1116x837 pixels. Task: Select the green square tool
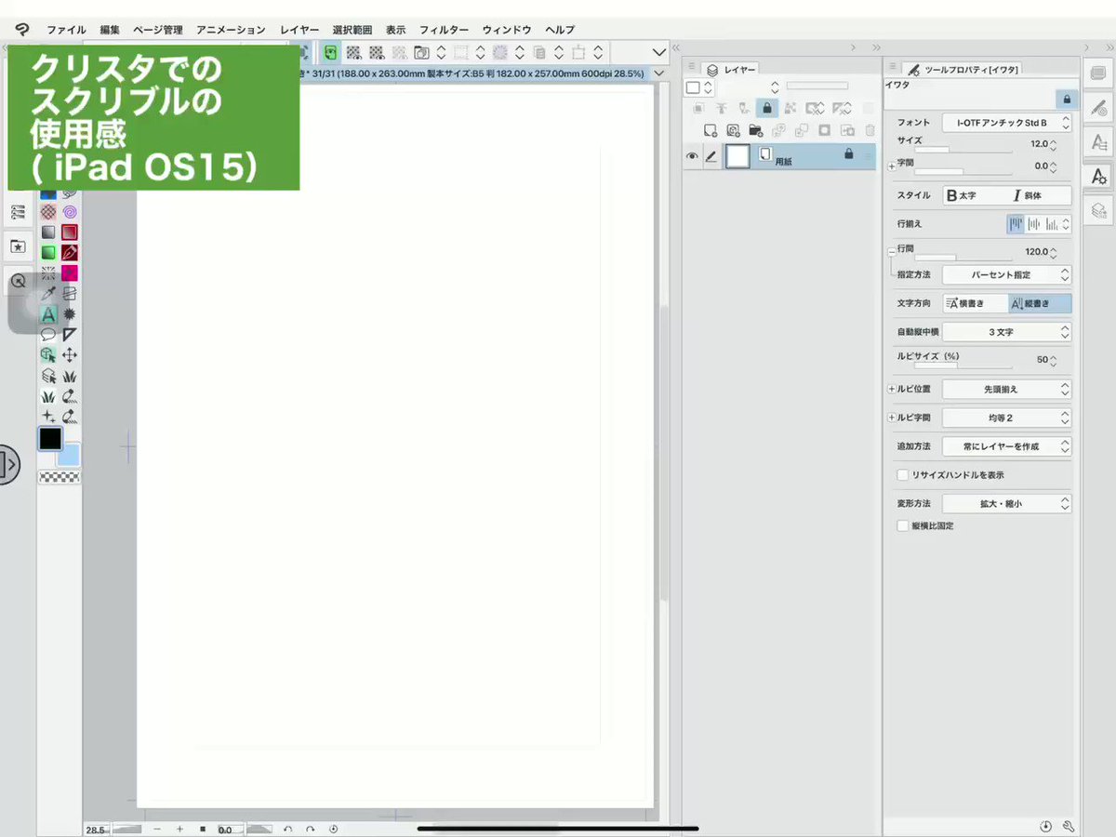[48, 252]
